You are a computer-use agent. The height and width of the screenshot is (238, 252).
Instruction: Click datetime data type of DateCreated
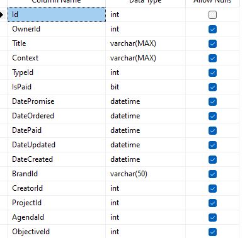pos(146,159)
